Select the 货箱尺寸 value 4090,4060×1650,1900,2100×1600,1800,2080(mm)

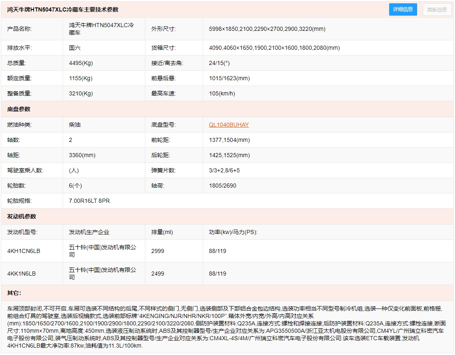click(274, 48)
